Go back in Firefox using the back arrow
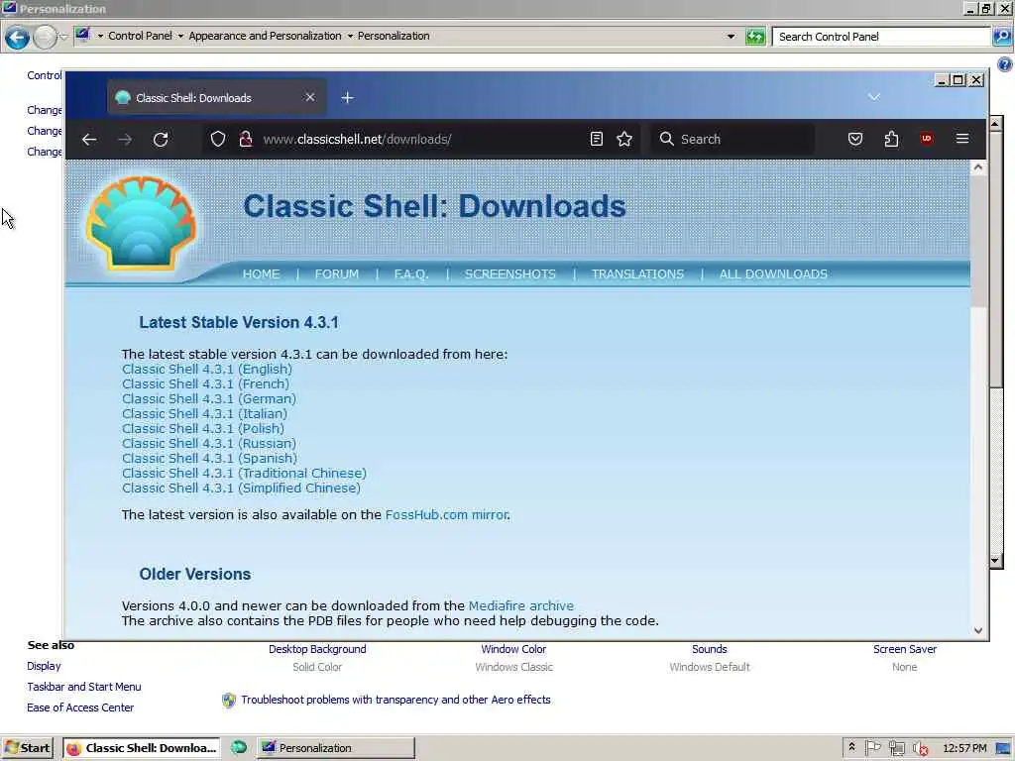1015x761 pixels. point(89,139)
